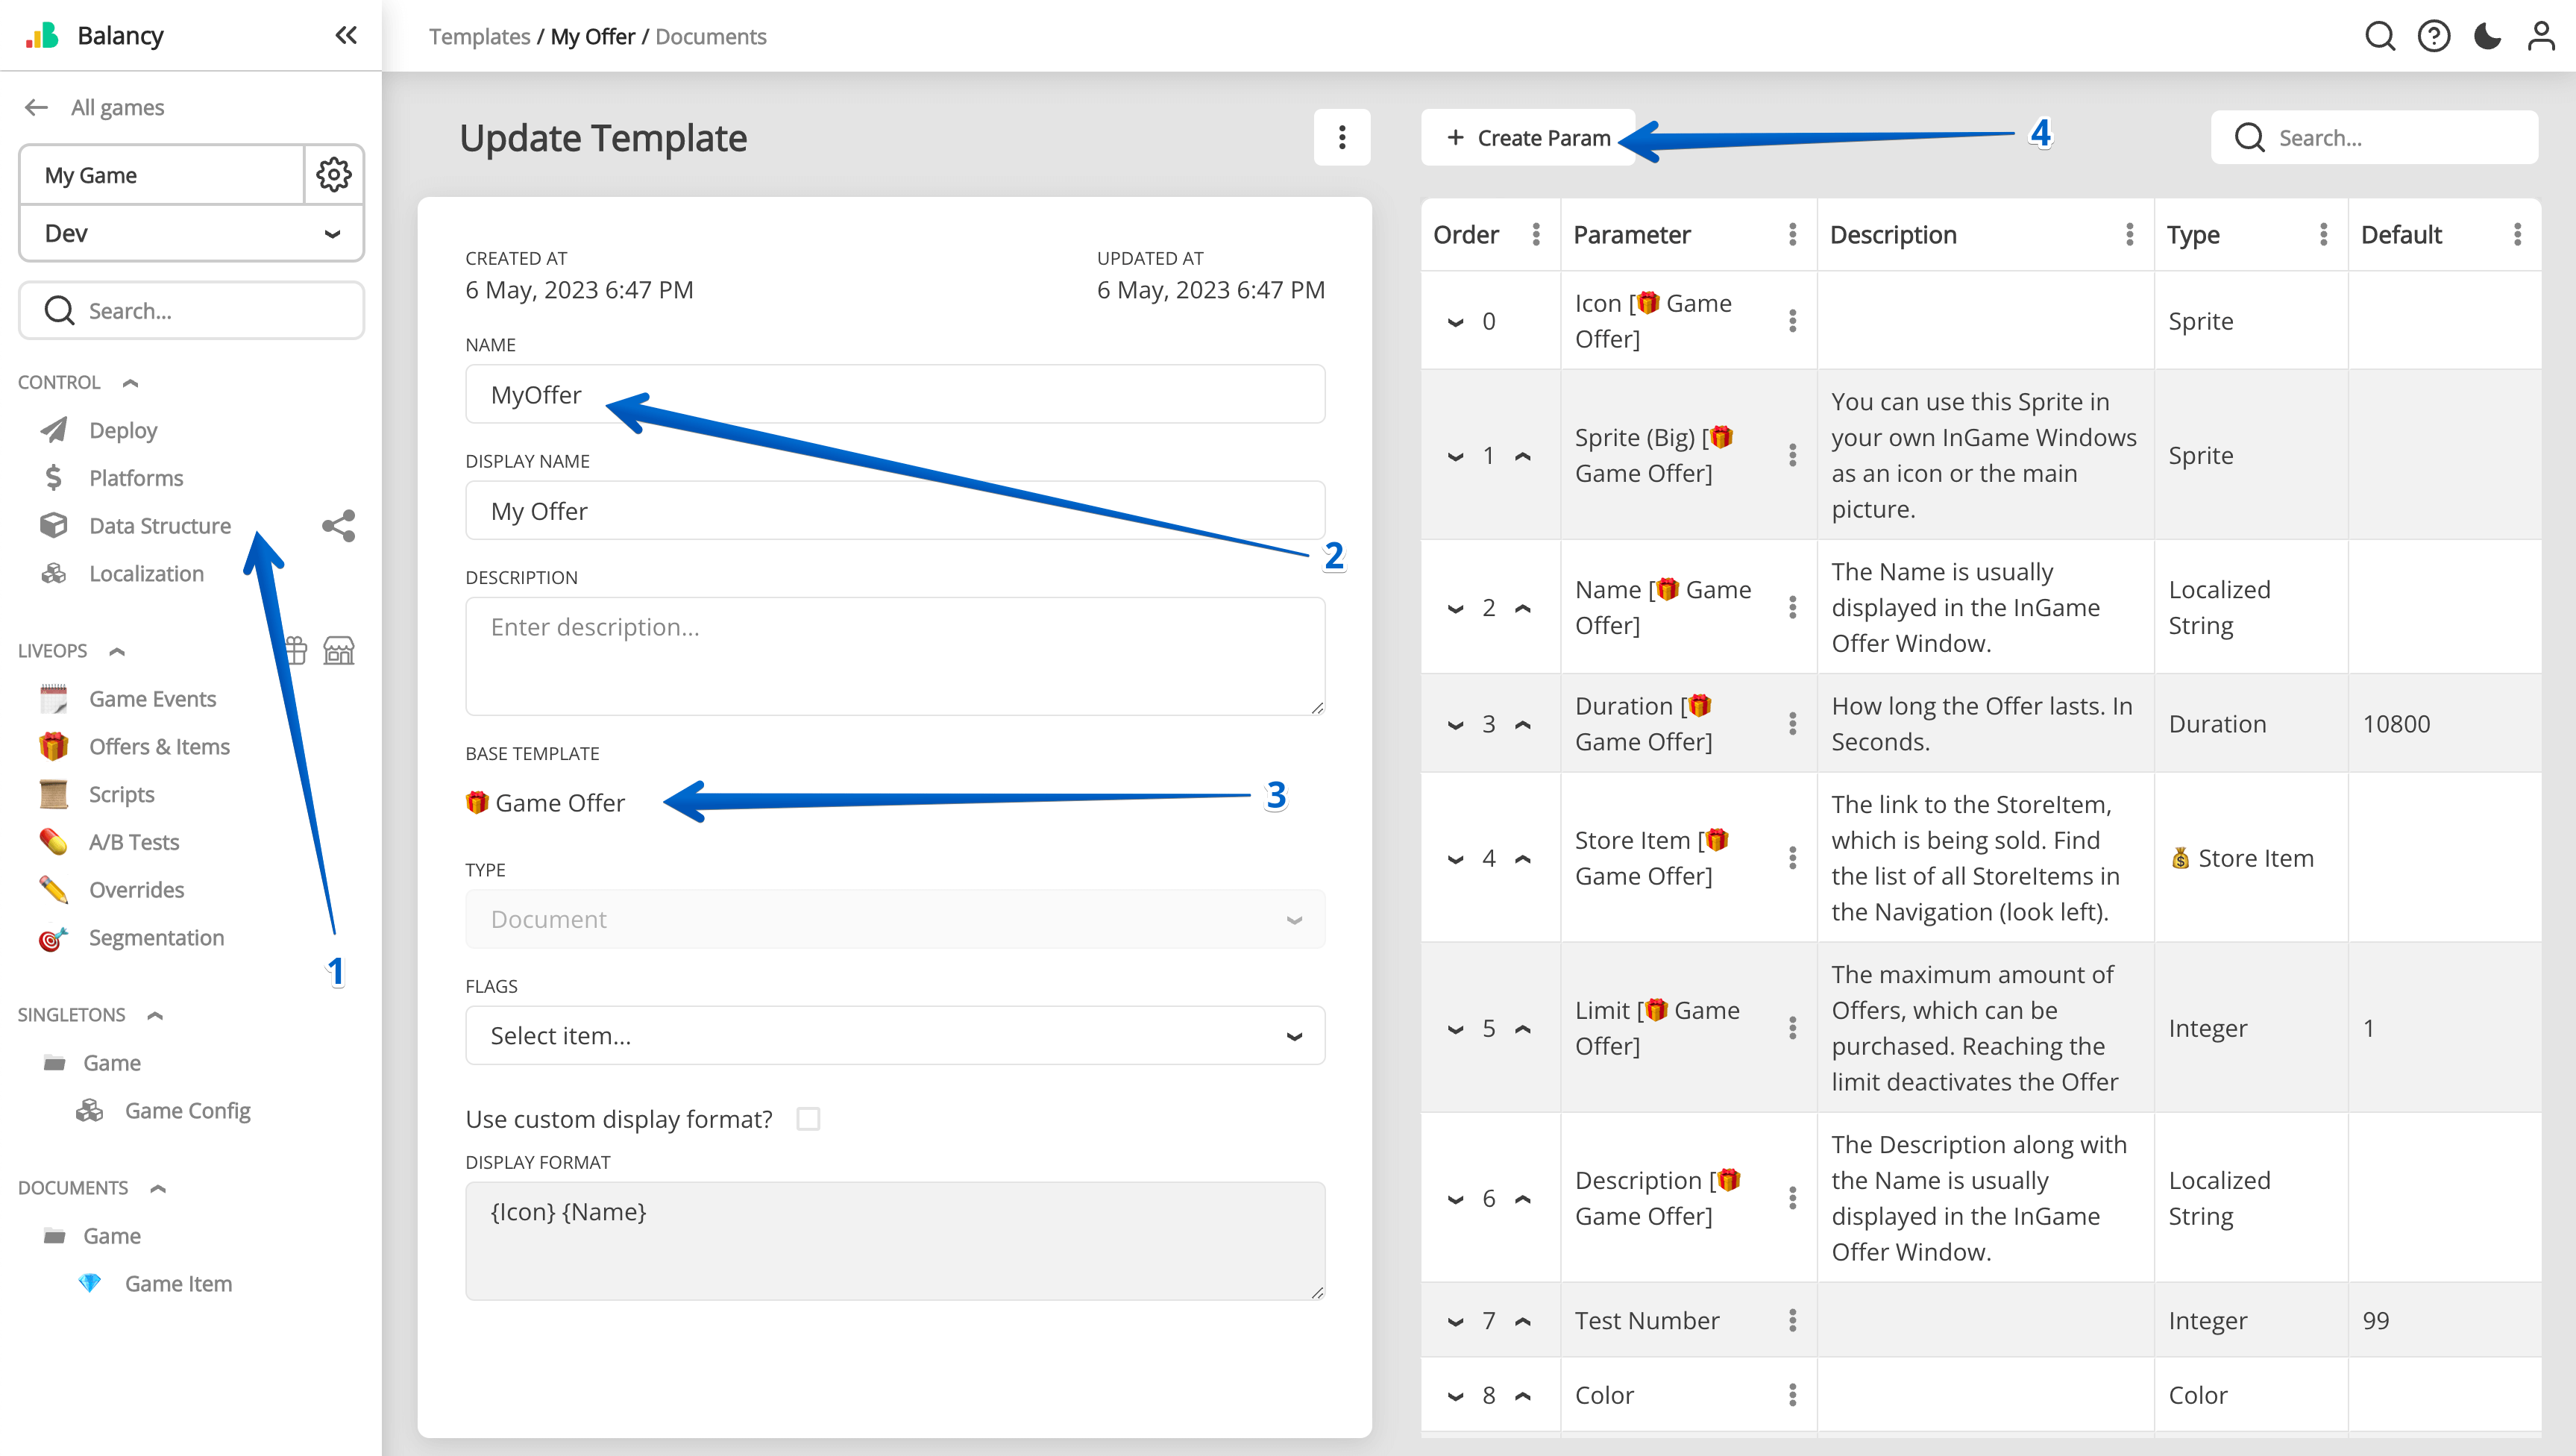Open My Game settings gear
The height and width of the screenshot is (1456, 2576).
333,175
